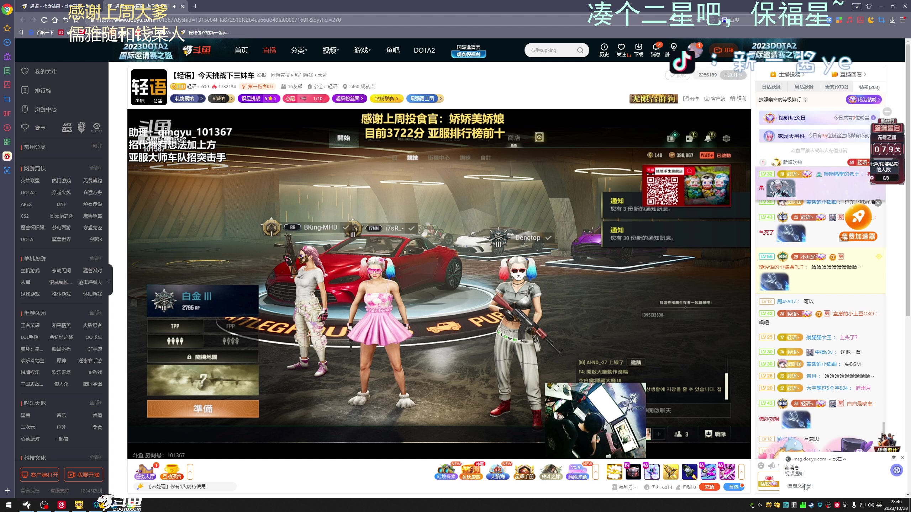Image resolution: width=911 pixels, height=512 pixels.
Task: Open volume icon in system tray
Action: point(871,505)
